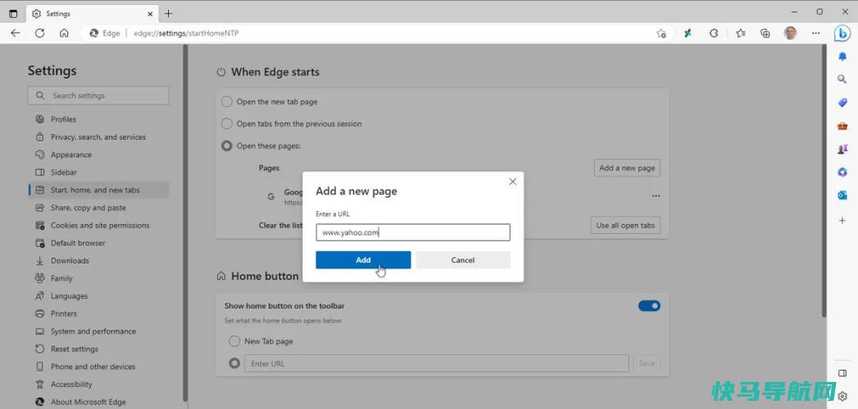Viewport: 858px width, 409px height.
Task: Open Share, copy and paste settings
Action: 98,208
